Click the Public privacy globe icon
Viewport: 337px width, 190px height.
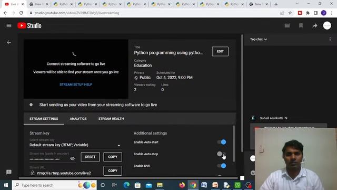click(x=136, y=78)
